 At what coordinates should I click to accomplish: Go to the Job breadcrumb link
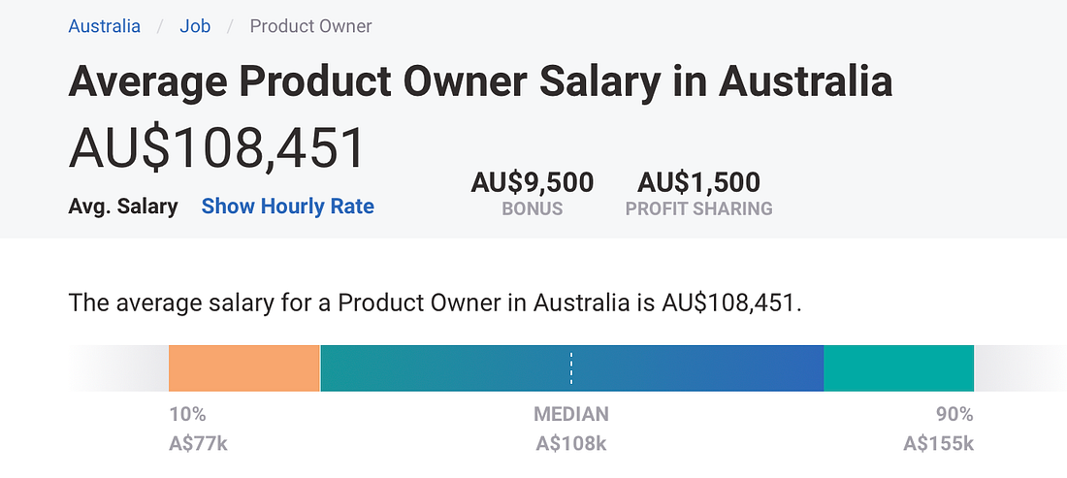(x=195, y=26)
